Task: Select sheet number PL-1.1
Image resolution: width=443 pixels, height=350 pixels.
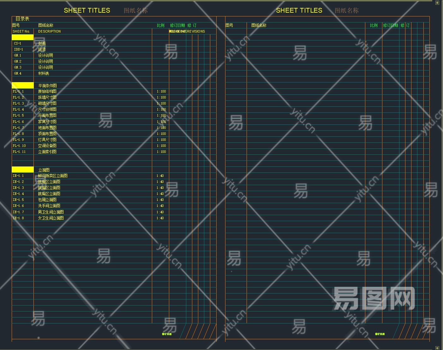Action: [18, 91]
